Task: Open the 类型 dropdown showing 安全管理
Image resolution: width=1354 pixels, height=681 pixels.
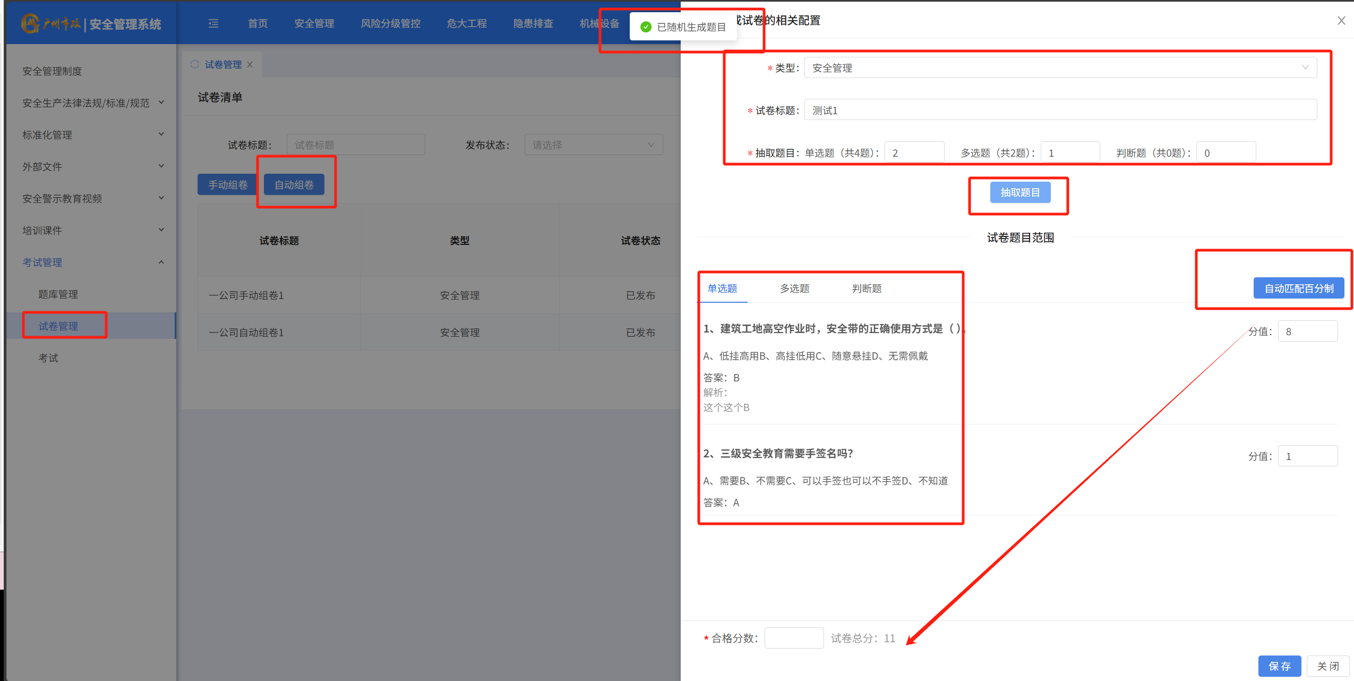Action: (x=1060, y=67)
